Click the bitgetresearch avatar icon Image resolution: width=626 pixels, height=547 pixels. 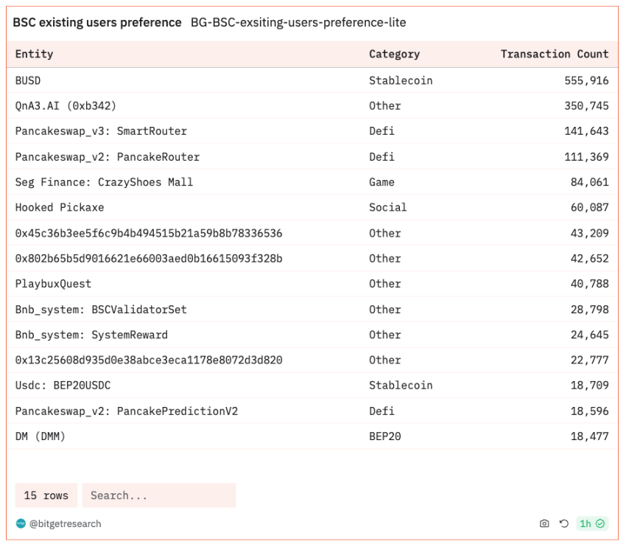pyautogui.click(x=21, y=523)
